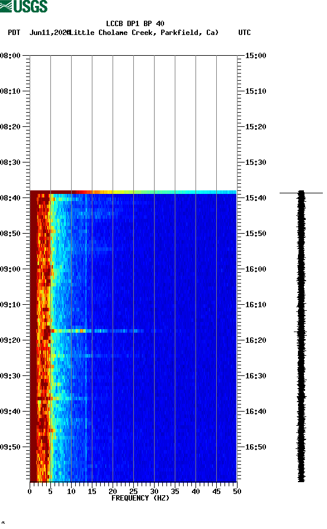Click the 20 Hz frequency tick label
Image resolution: width=327 pixels, height=529 pixels.
tap(113, 492)
